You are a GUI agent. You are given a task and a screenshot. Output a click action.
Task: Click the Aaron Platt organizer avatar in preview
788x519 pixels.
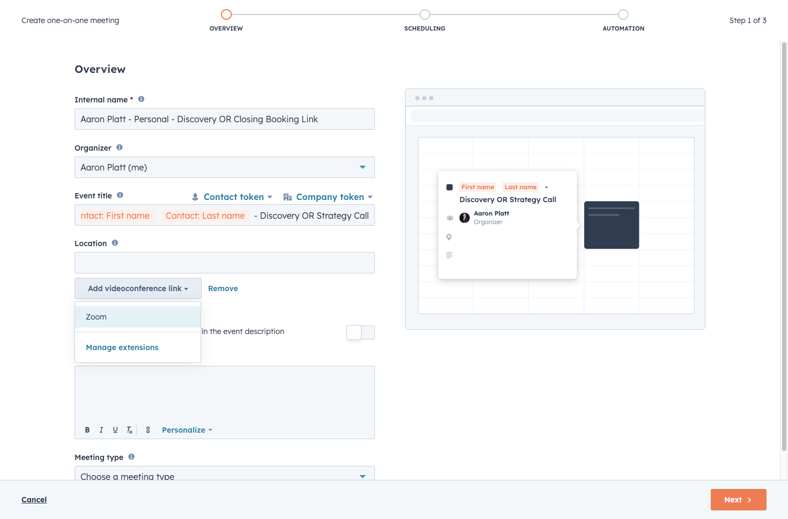point(465,218)
